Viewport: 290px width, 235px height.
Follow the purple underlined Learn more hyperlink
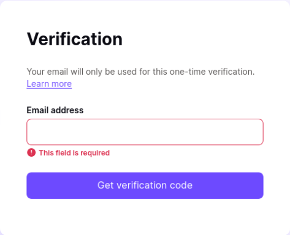coord(49,84)
